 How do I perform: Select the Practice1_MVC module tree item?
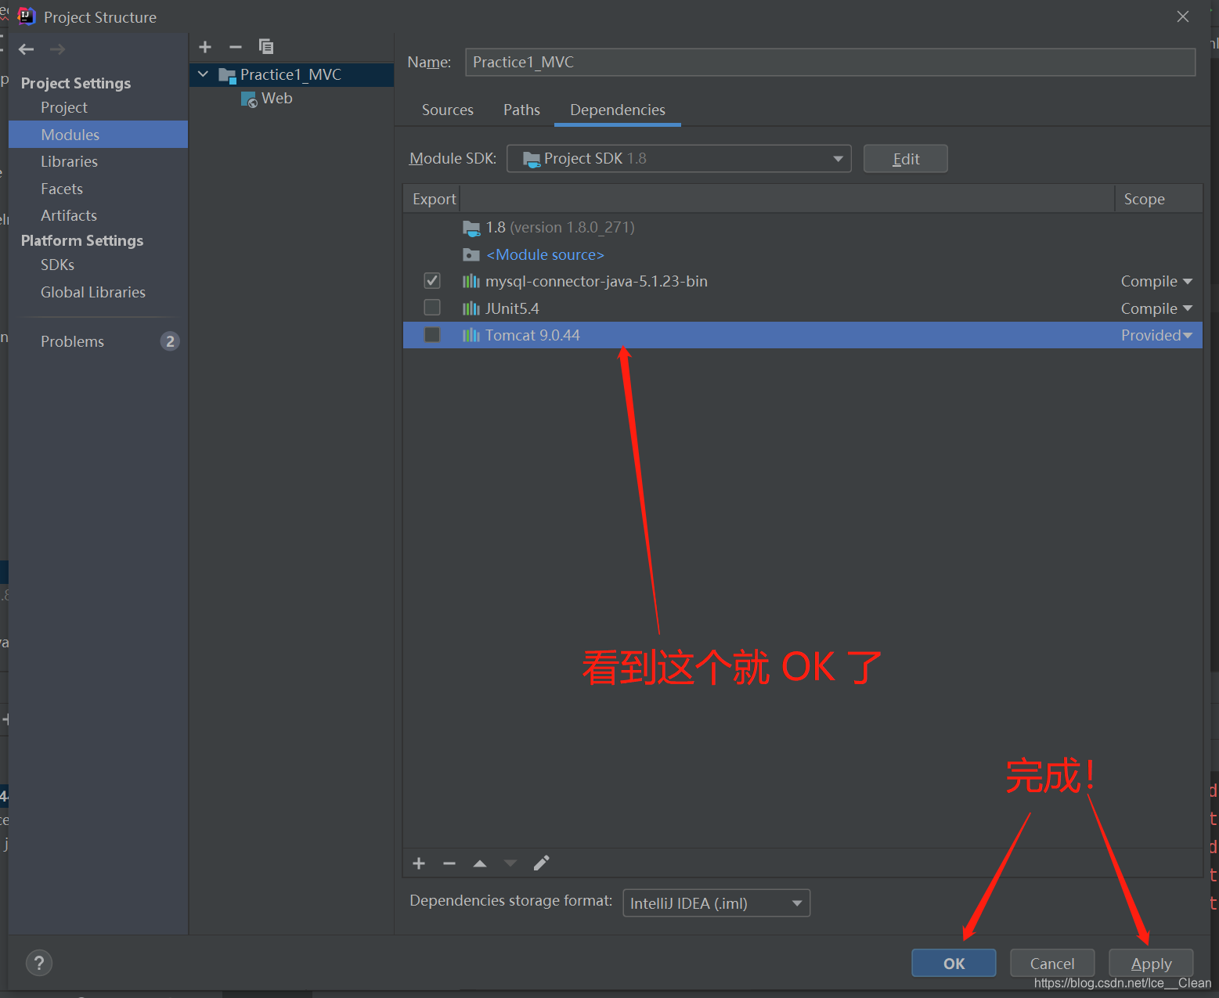pyautogui.click(x=290, y=74)
